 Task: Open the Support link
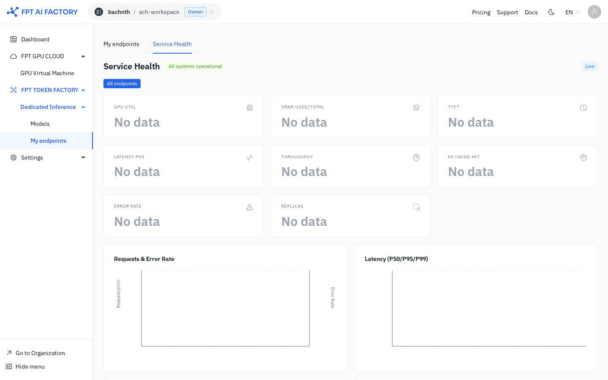click(507, 12)
